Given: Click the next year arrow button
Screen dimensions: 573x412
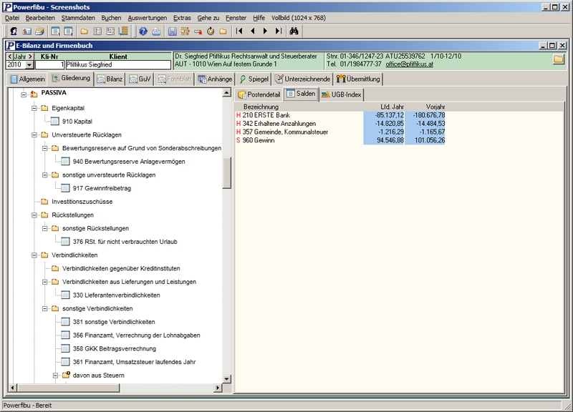Looking at the screenshot, I should (30, 56).
